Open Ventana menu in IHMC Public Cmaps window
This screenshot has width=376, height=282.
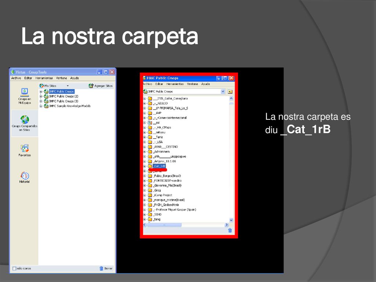click(192, 84)
